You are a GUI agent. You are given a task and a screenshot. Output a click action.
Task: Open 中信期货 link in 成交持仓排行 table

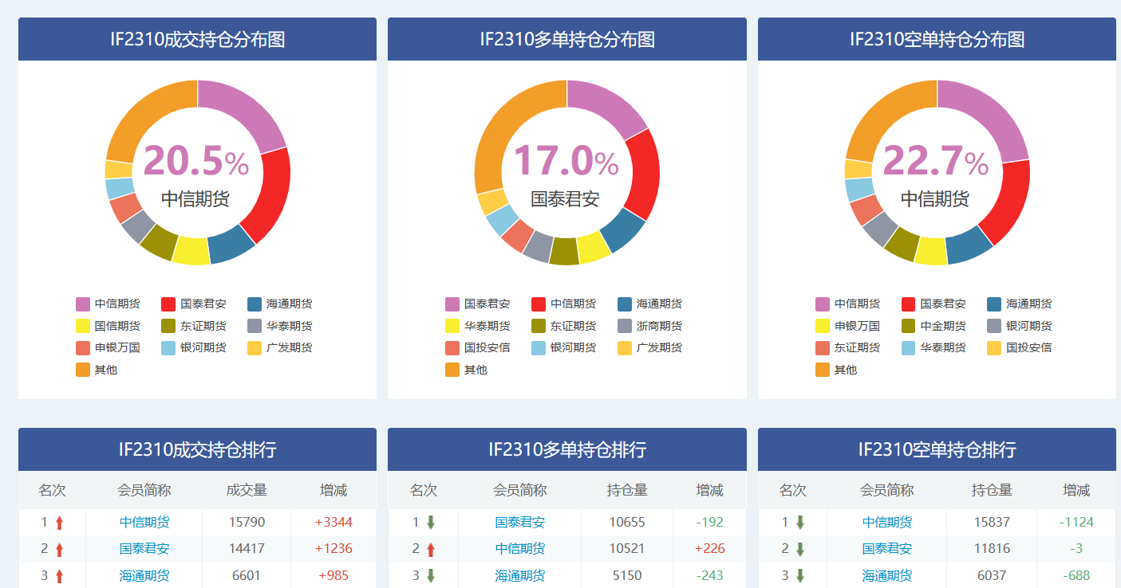click(x=144, y=523)
